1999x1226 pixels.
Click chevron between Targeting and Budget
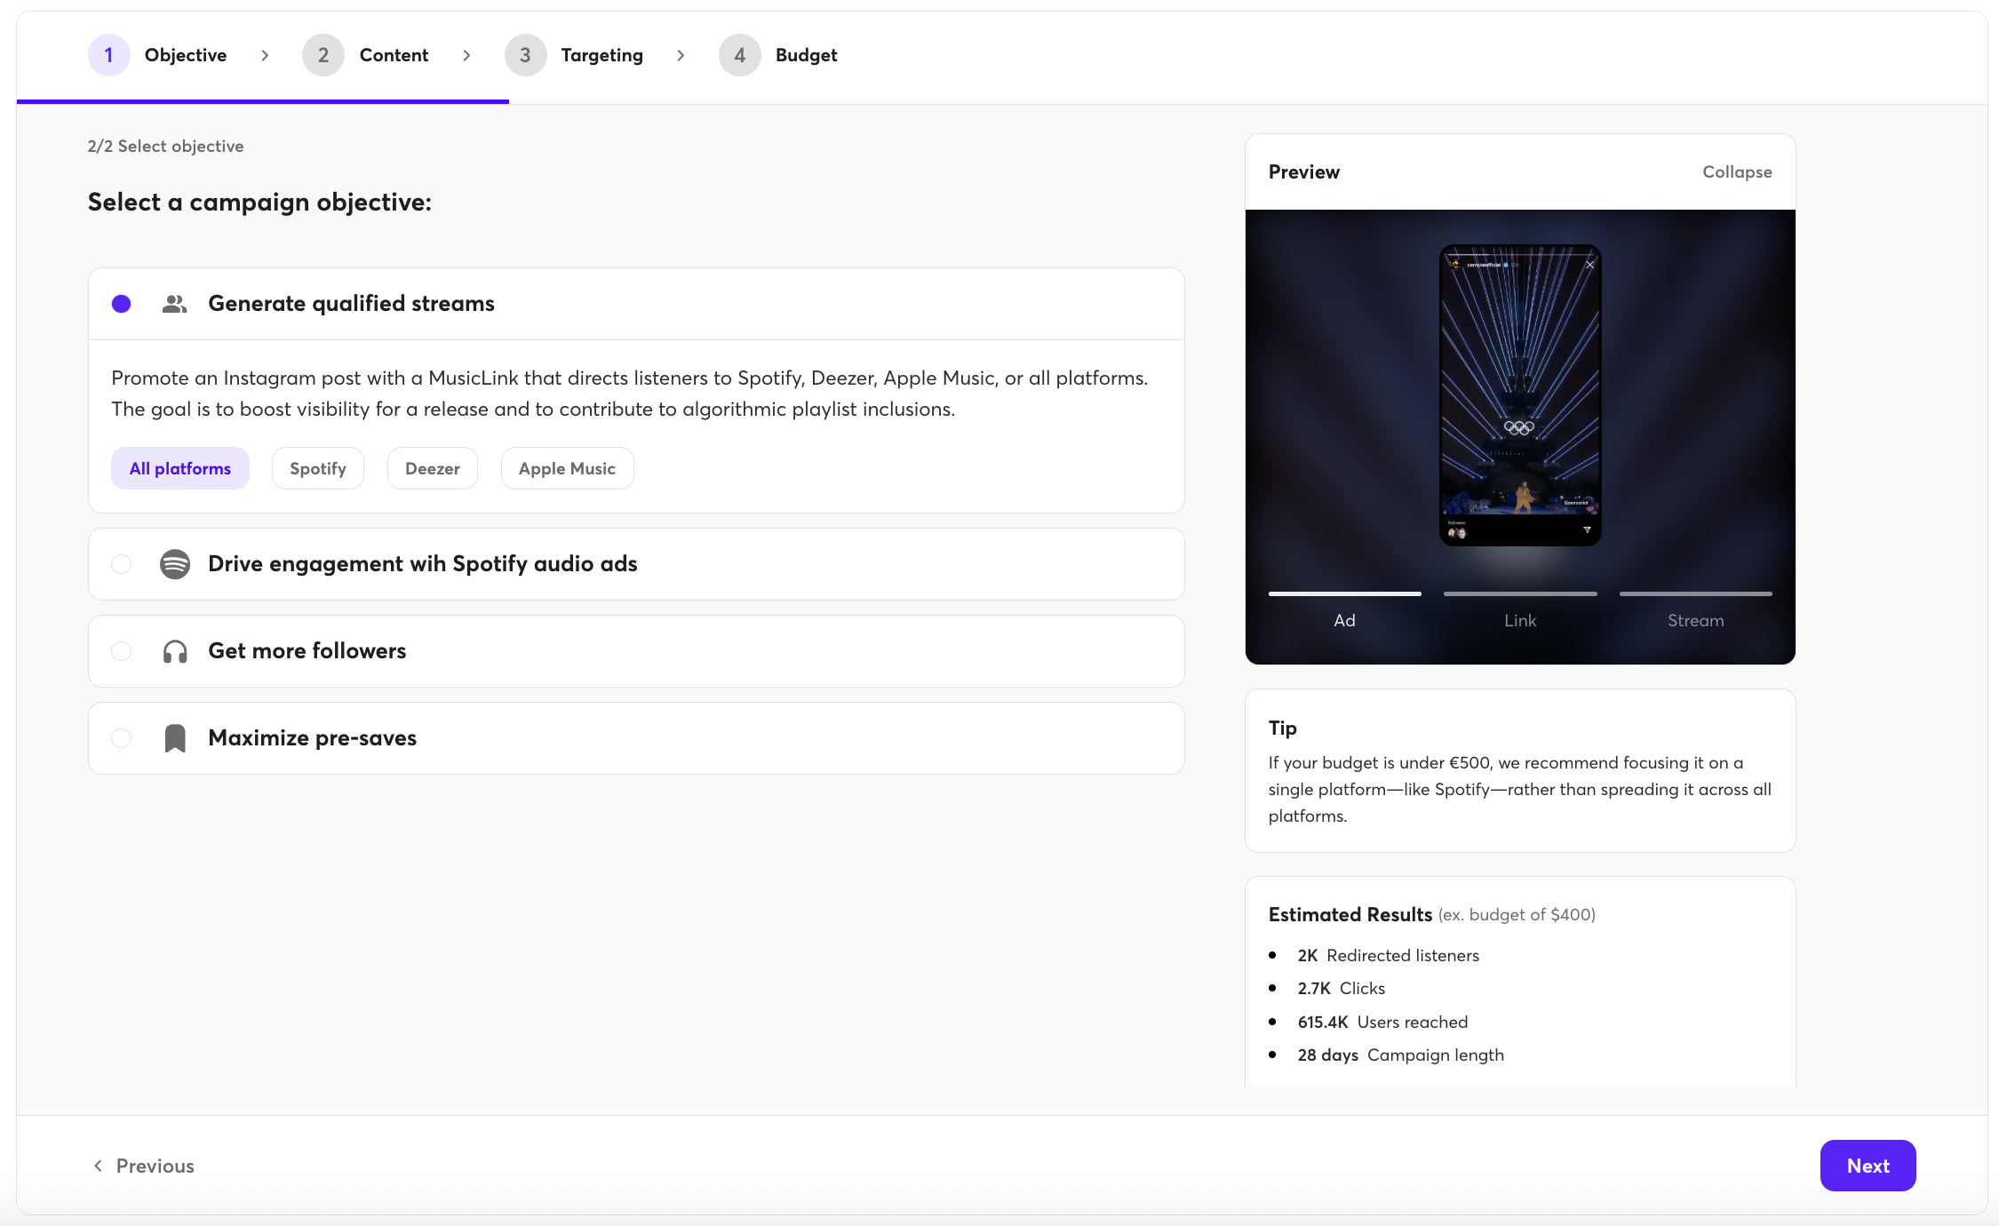(x=681, y=55)
